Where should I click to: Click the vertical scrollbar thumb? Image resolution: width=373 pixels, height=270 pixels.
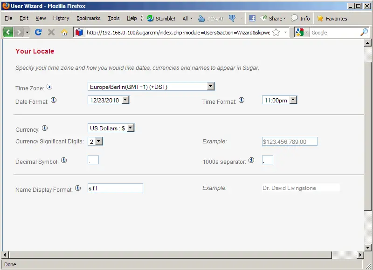(368, 136)
